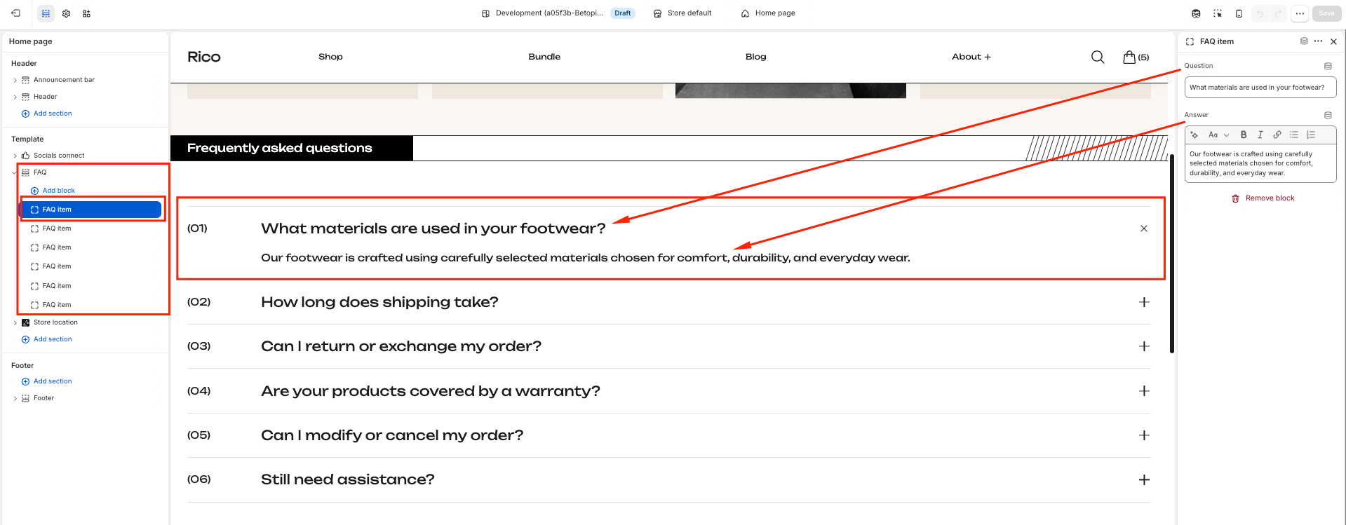Click the 'Can I return or exchange my order?' heading
Viewport: 1346px width, 525px height.
pos(401,346)
